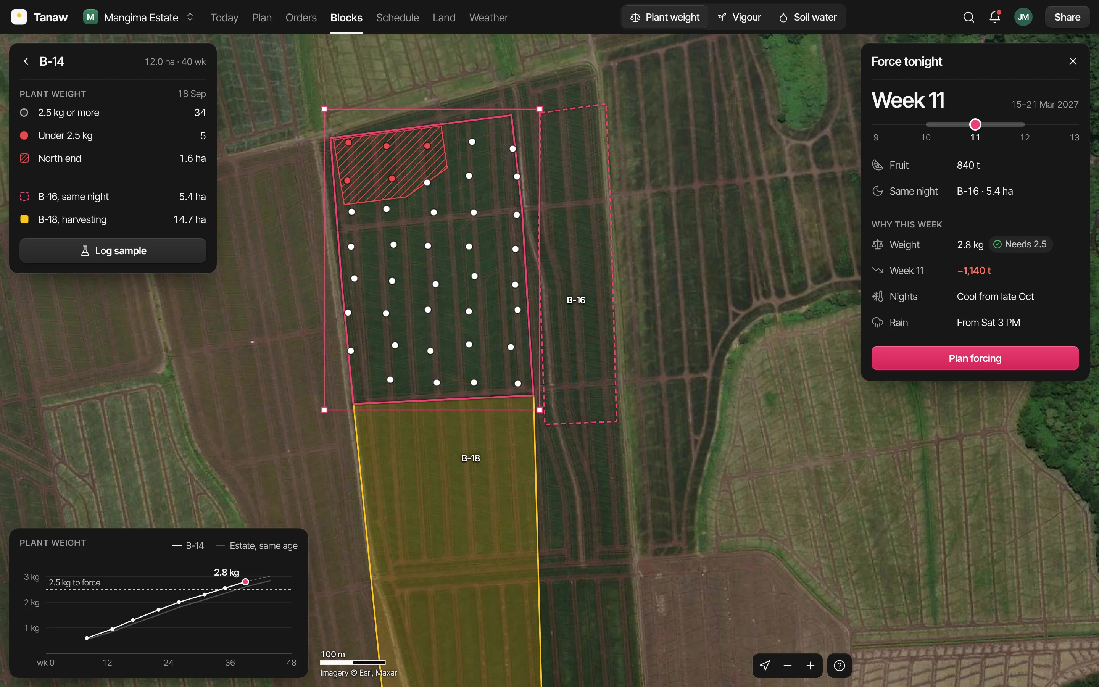
Task: Open search
Action: click(968, 17)
